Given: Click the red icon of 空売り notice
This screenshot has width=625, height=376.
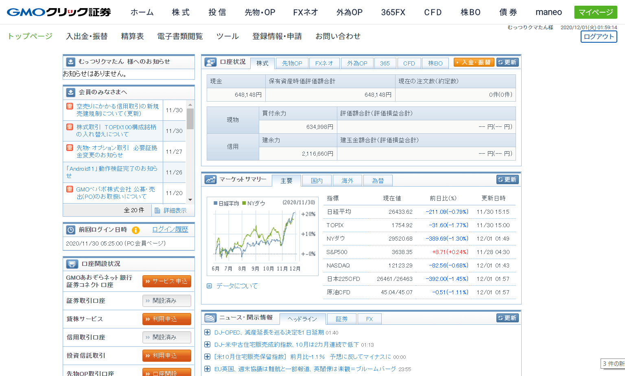Looking at the screenshot, I should (x=70, y=106).
